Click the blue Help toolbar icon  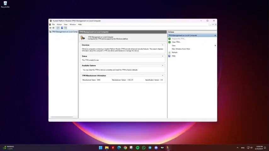(62, 28)
